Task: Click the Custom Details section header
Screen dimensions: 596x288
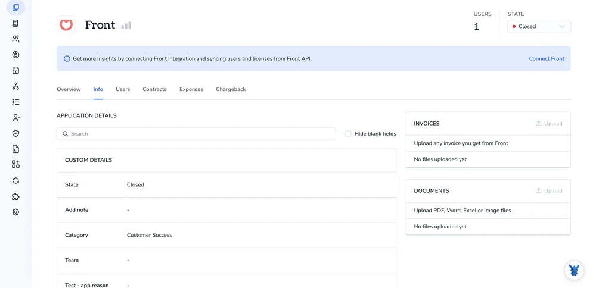Action: 89,160
